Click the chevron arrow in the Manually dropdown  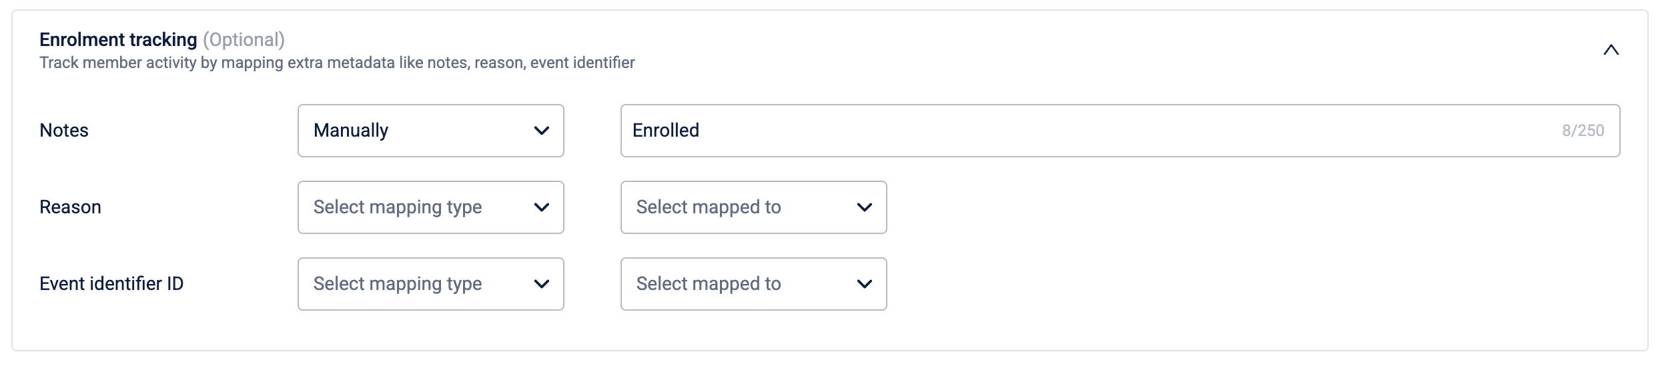pyautogui.click(x=542, y=131)
